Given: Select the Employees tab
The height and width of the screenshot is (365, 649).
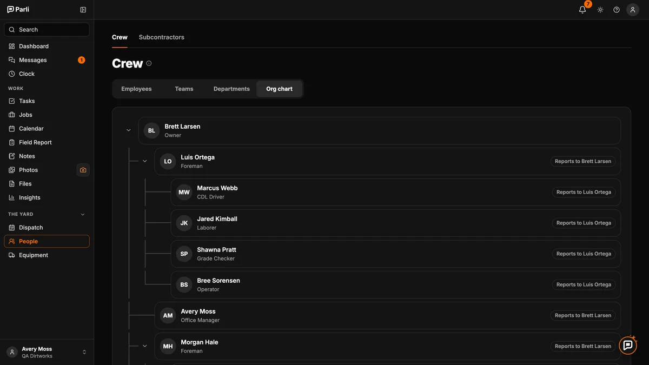Looking at the screenshot, I should (x=136, y=89).
